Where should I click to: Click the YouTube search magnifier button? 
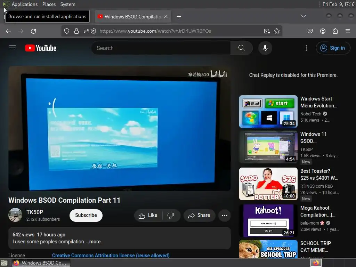(x=242, y=48)
